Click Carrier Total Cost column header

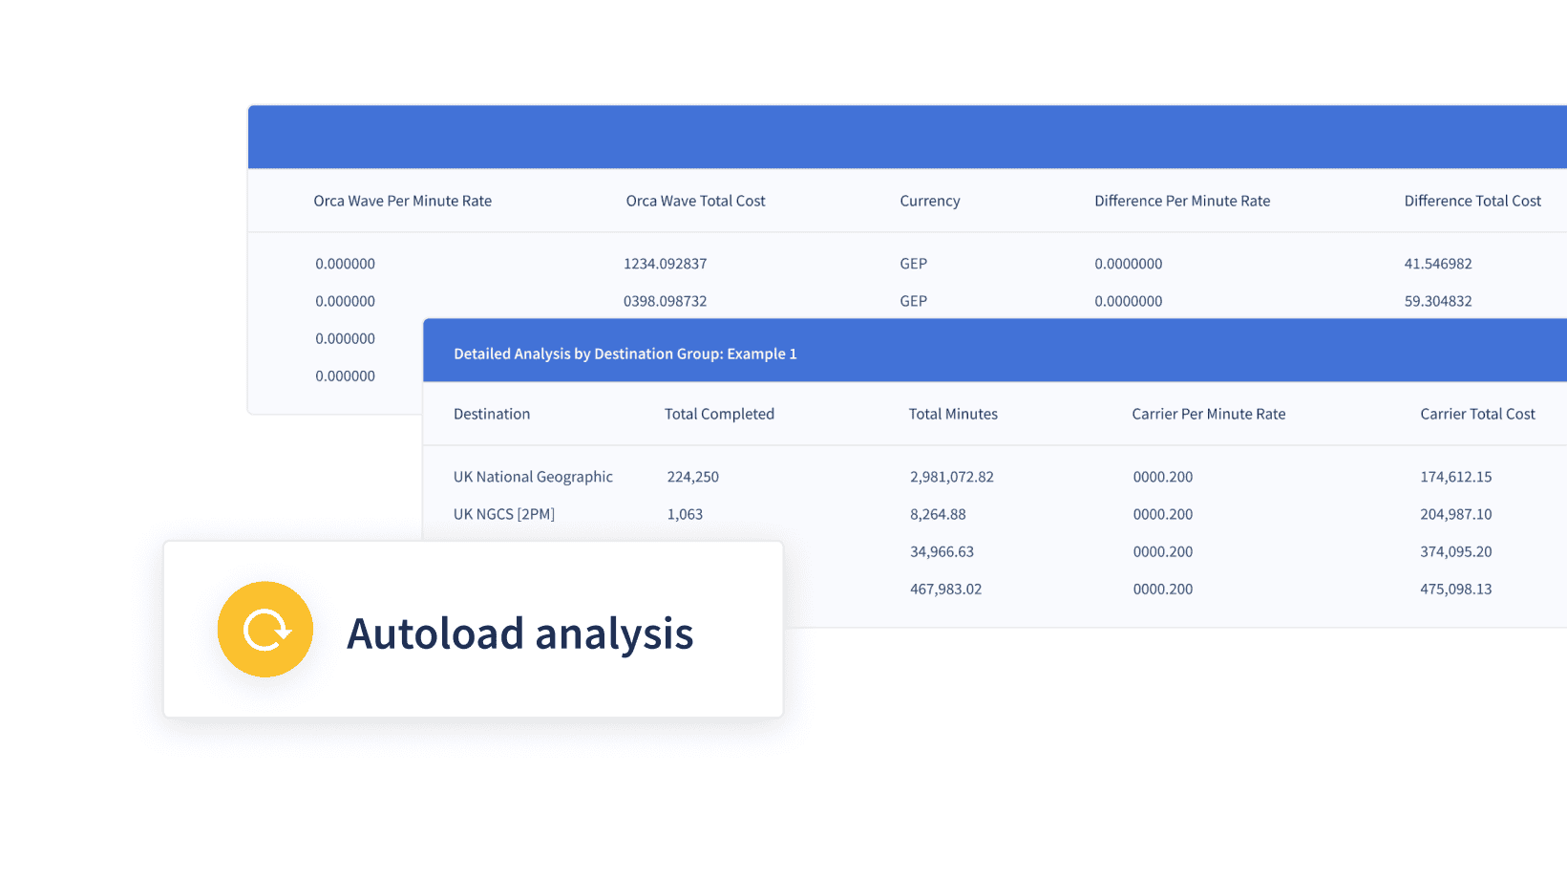click(x=1478, y=414)
